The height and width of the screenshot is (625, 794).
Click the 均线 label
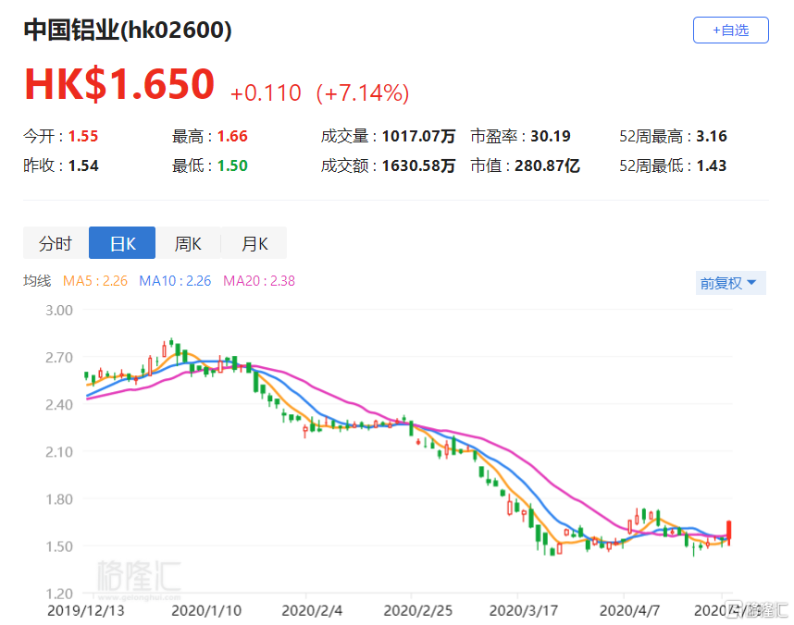point(37,281)
